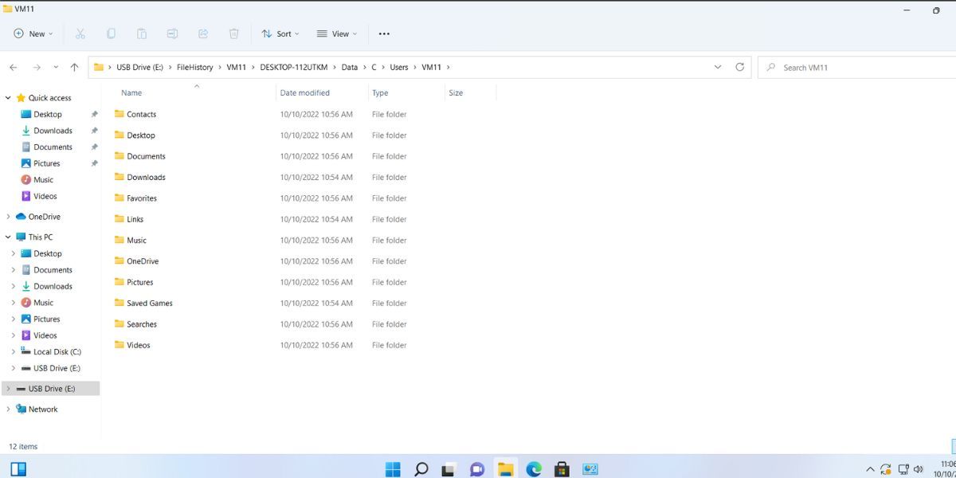Expand the OneDrive tree node
Screen dimensions: 956x478
(x=8, y=217)
